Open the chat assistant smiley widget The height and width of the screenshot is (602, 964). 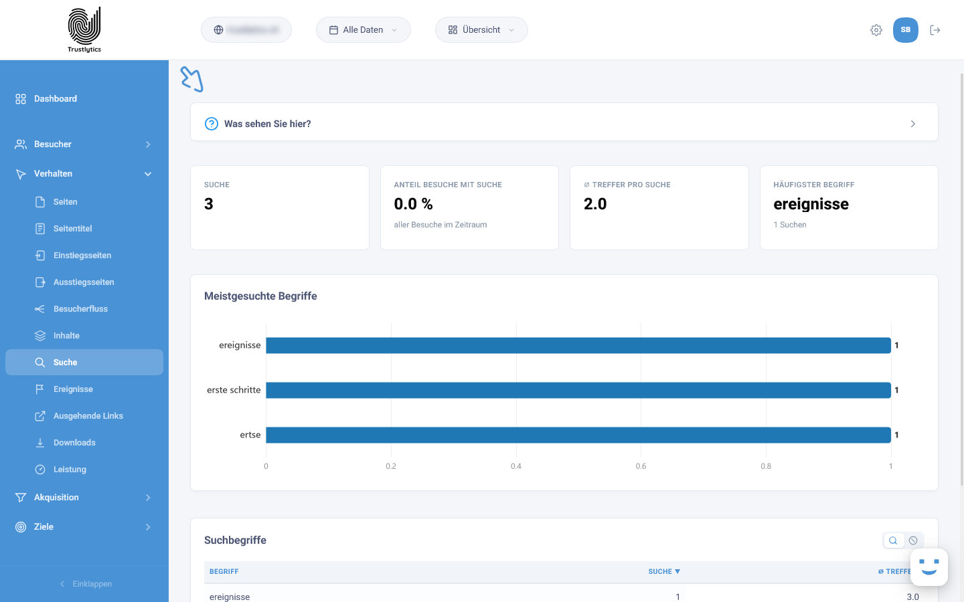[x=929, y=567]
